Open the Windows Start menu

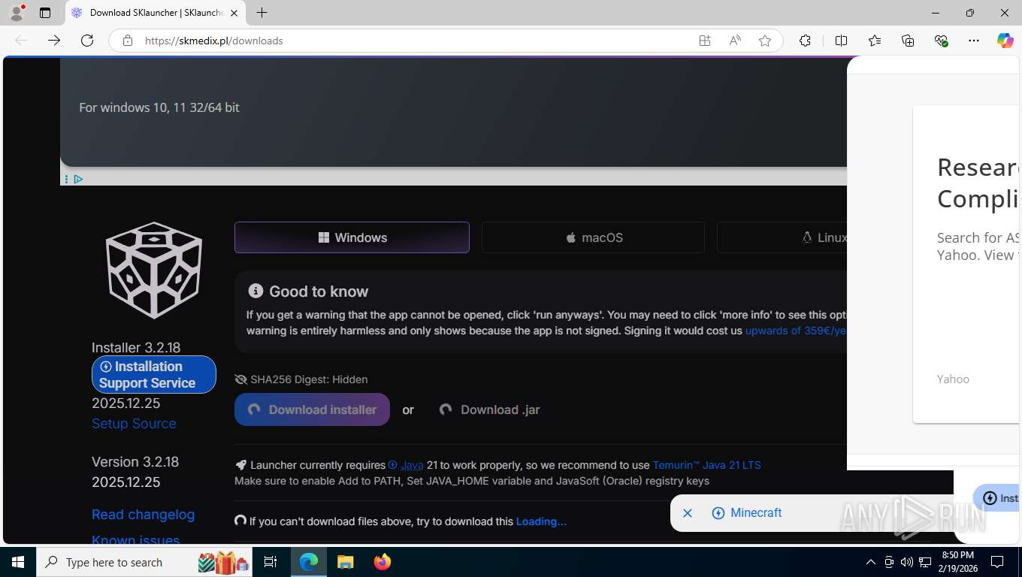point(18,562)
